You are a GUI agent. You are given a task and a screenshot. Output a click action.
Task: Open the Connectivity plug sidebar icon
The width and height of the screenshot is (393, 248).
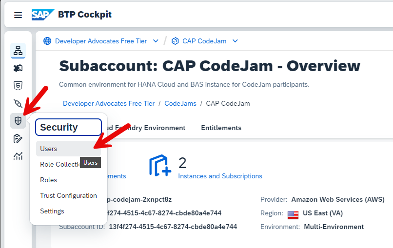[x=18, y=103]
